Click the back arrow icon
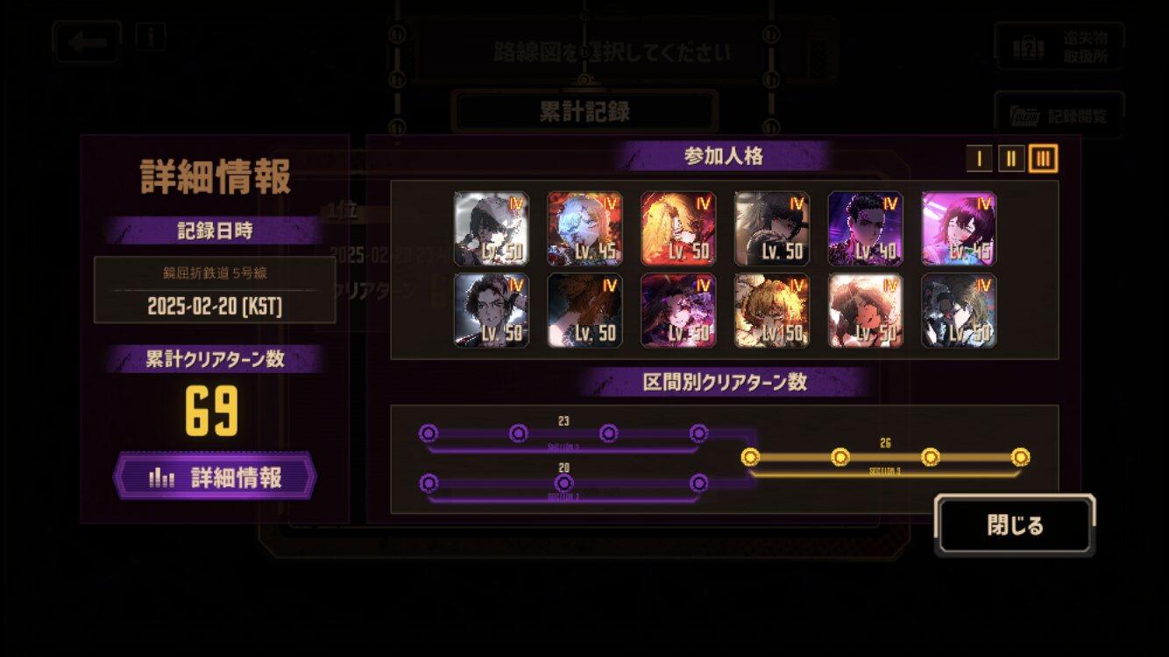1169x657 pixels. click(86, 42)
